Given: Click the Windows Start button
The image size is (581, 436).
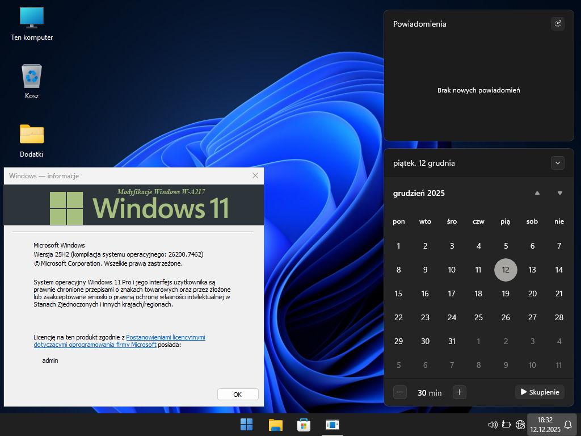Looking at the screenshot, I should (x=247, y=425).
